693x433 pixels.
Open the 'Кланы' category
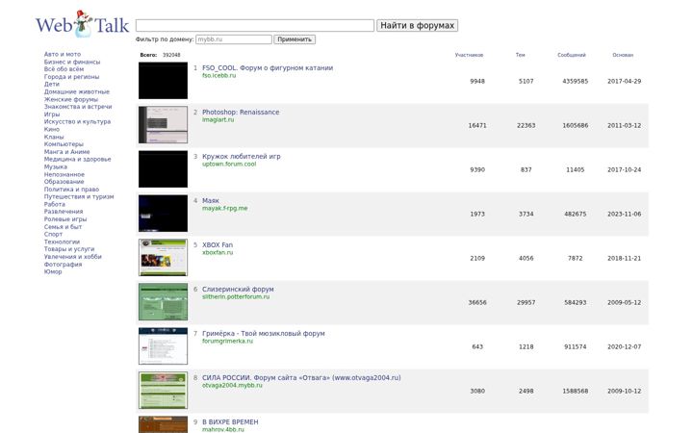54,137
